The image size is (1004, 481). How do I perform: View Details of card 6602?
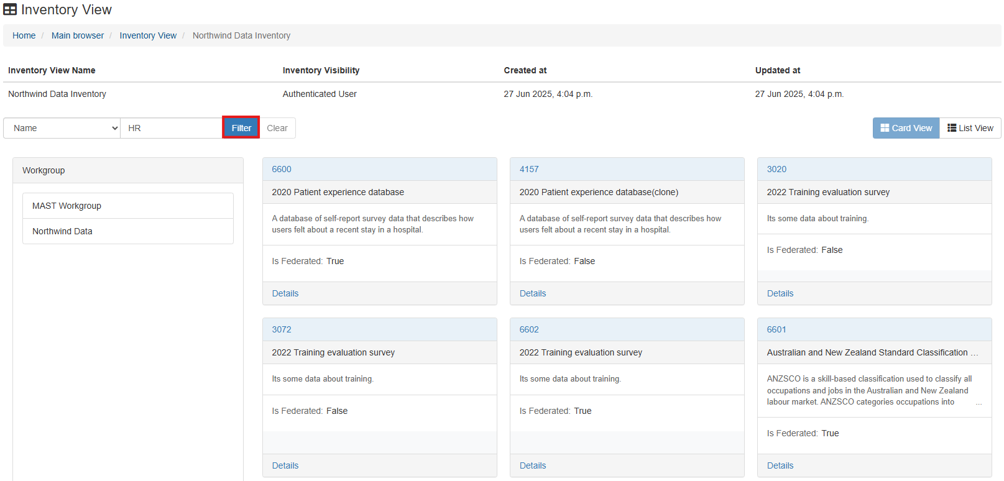point(533,465)
